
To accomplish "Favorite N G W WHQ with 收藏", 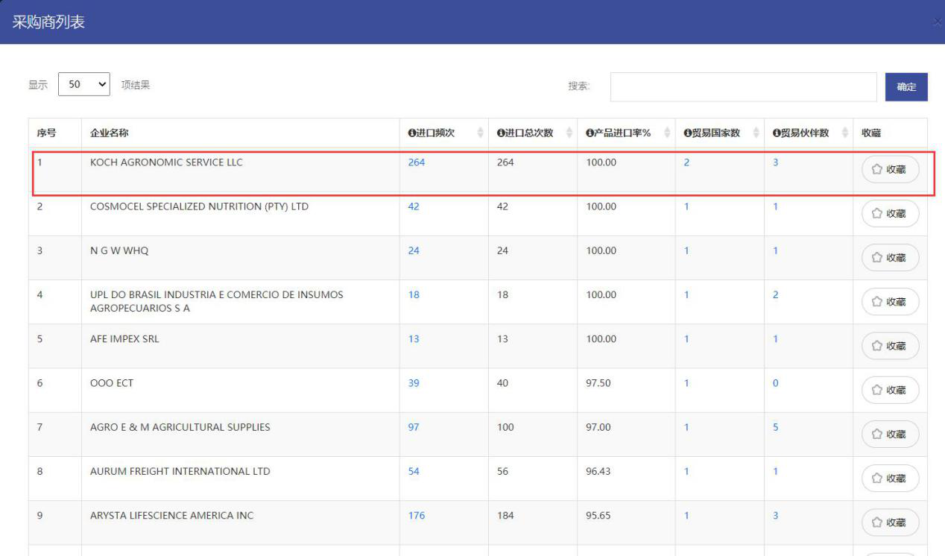I will coord(890,258).
